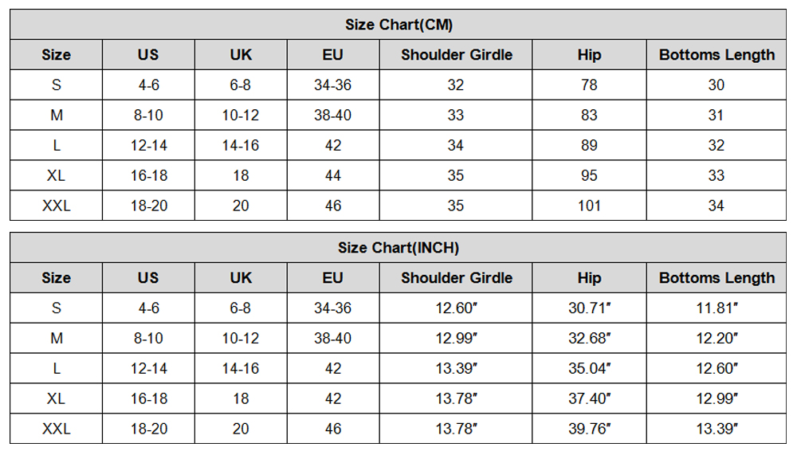Click the "Size Chart(CM)" title header

point(398,25)
